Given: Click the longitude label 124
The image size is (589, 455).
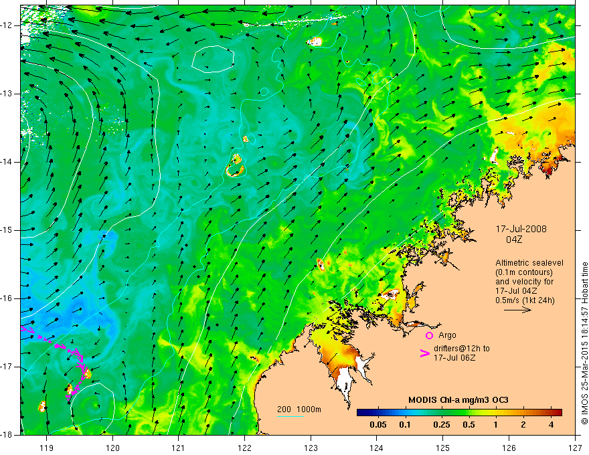Looking at the screenshot, I should [377, 448].
